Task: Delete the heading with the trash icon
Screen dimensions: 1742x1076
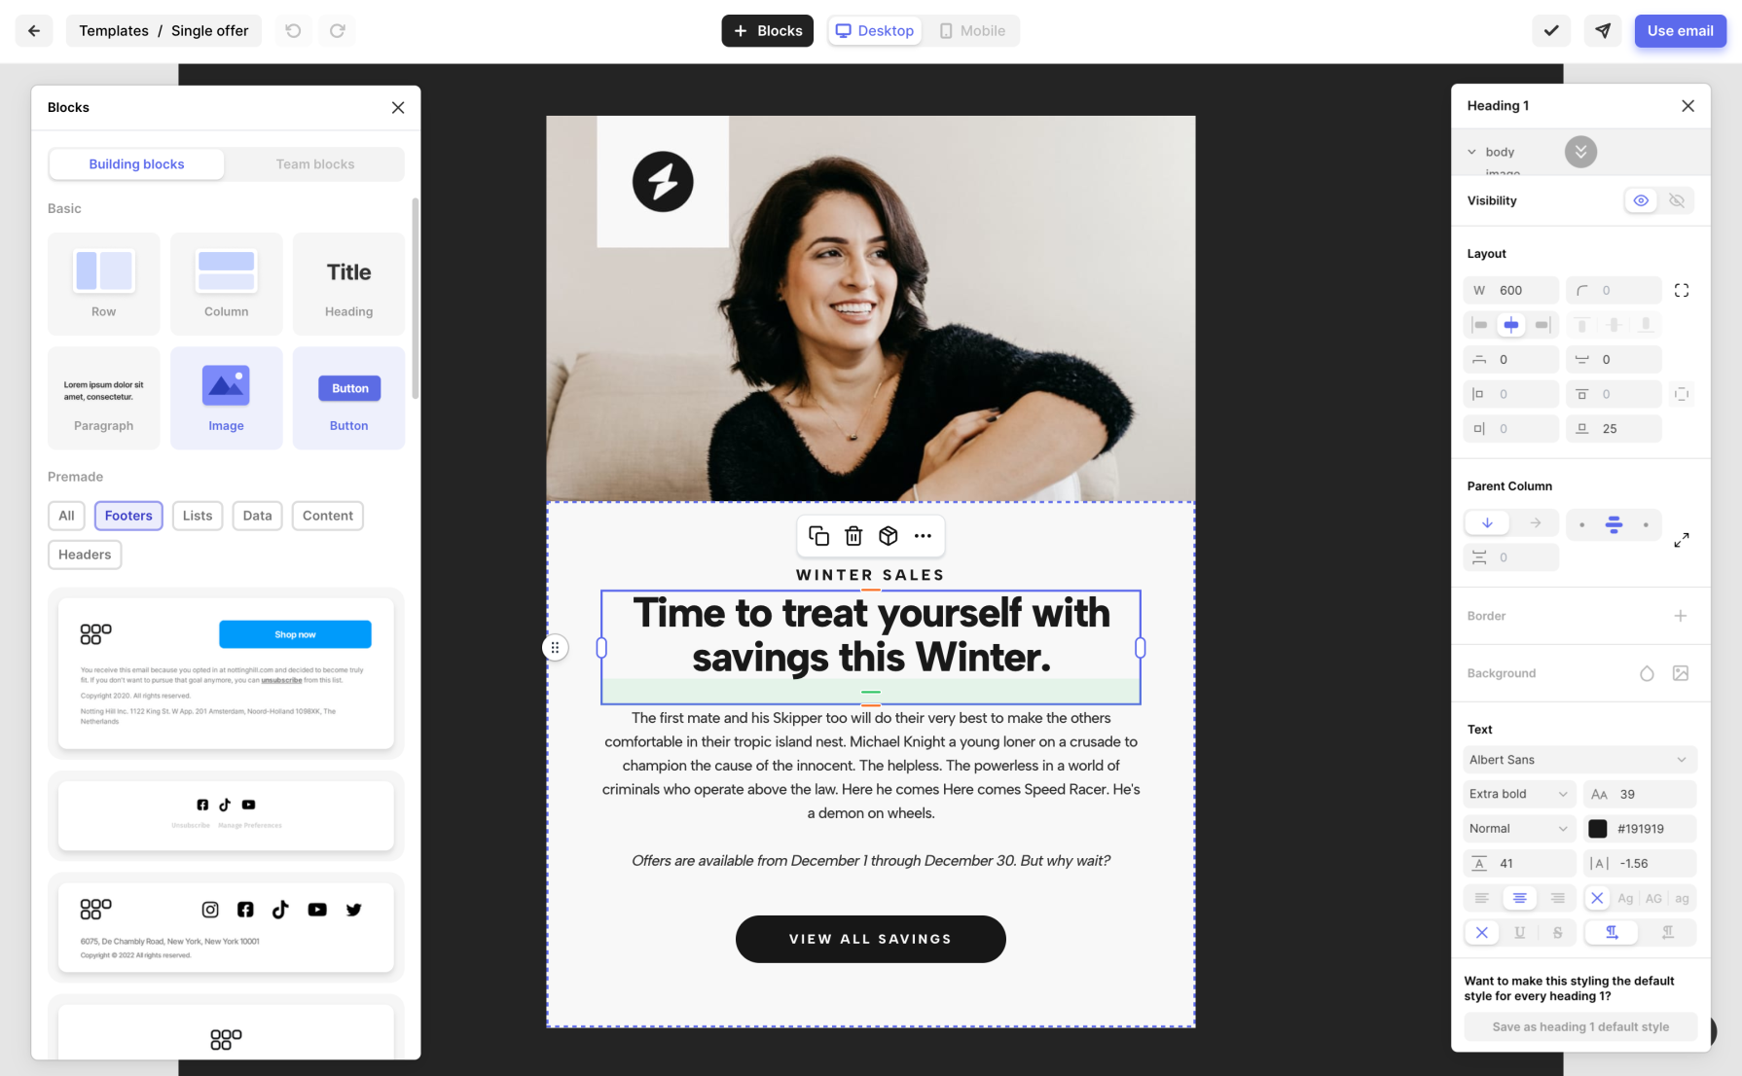Action: coord(853,536)
